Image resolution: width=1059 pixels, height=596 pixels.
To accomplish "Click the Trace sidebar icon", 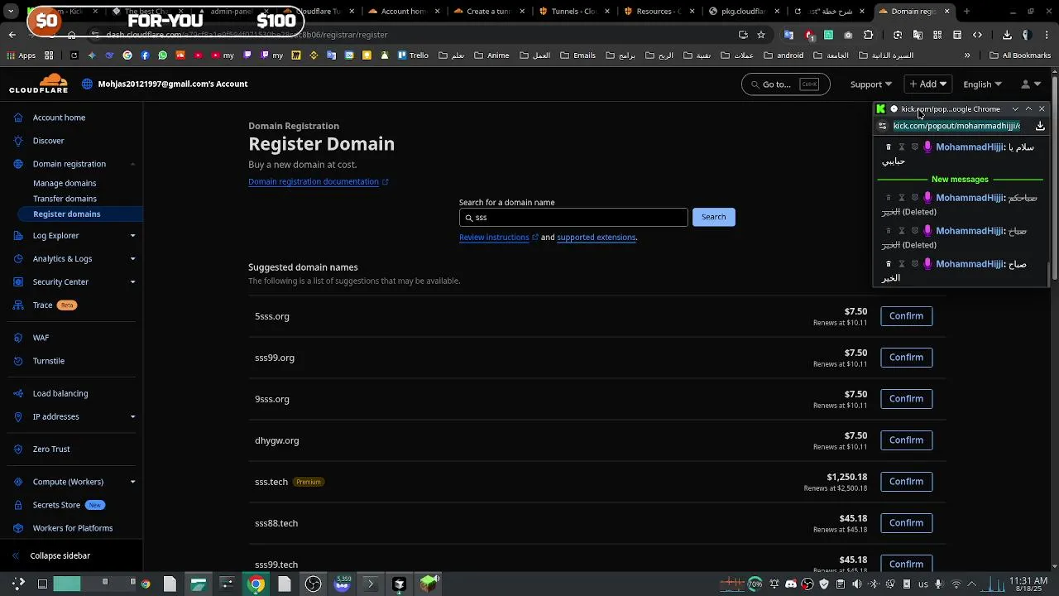I will (x=18, y=305).
